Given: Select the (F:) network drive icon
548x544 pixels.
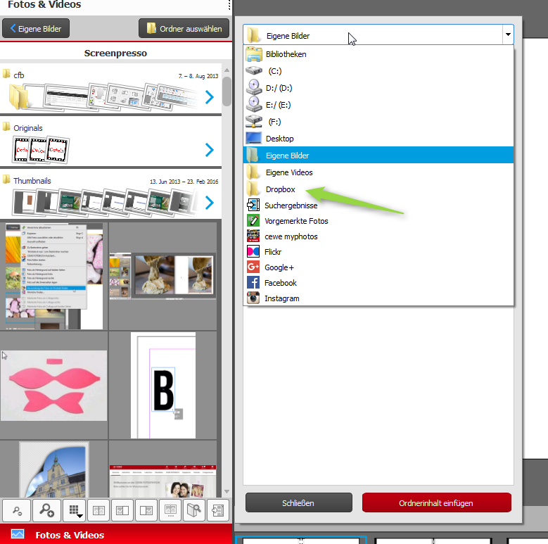Looking at the screenshot, I should (254, 121).
